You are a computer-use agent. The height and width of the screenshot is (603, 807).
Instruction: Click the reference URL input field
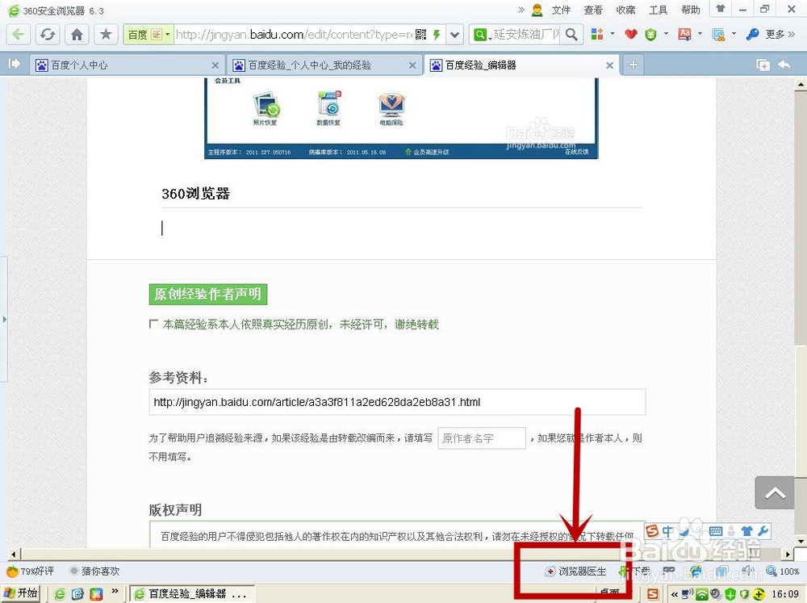397,402
